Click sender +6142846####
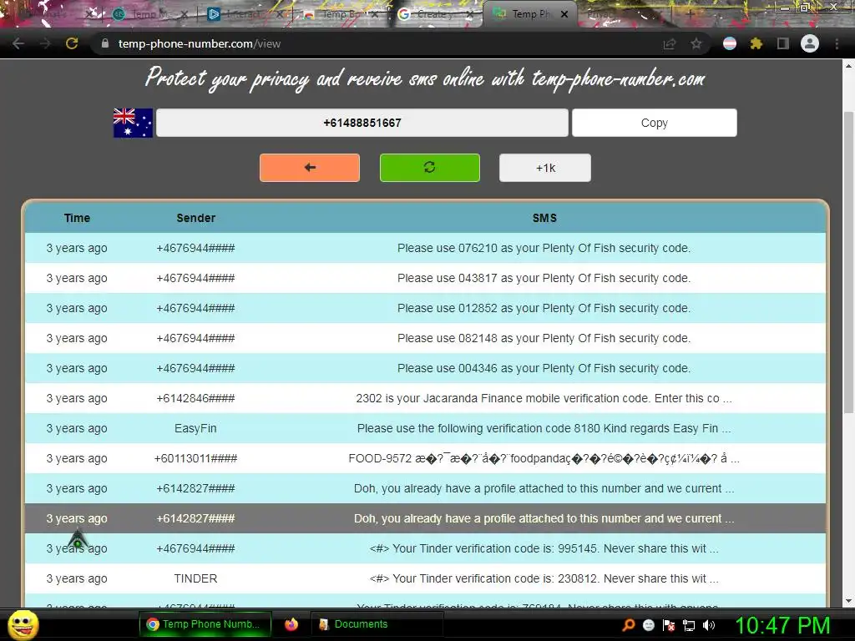The width and height of the screenshot is (855, 641). pos(195,398)
